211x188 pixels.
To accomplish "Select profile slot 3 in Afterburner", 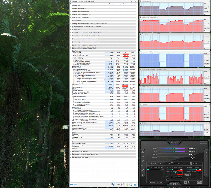I will pos(206,165).
